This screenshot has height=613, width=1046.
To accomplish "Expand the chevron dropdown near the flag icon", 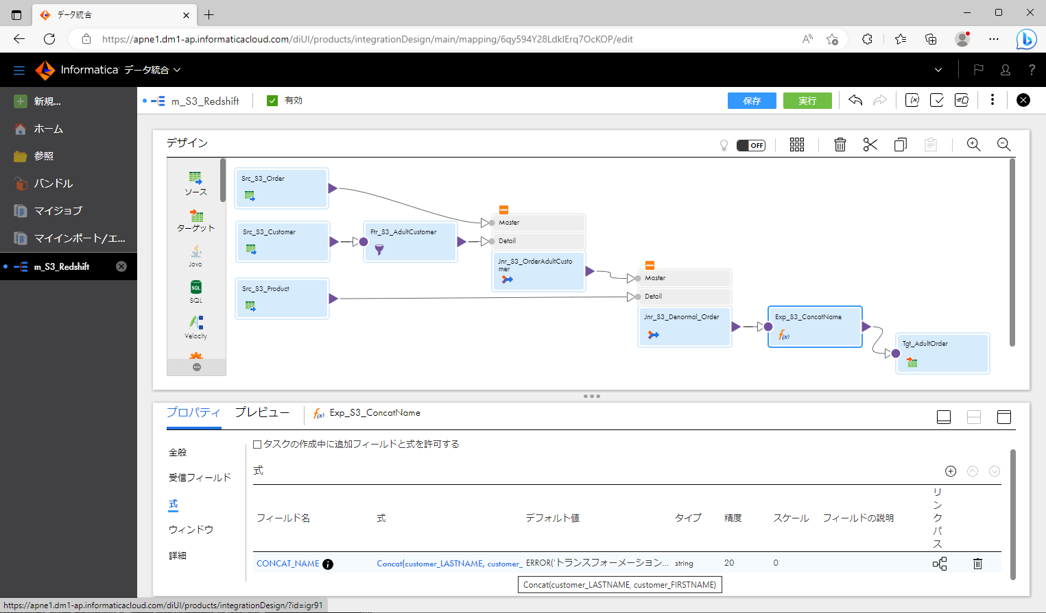I will pos(938,69).
